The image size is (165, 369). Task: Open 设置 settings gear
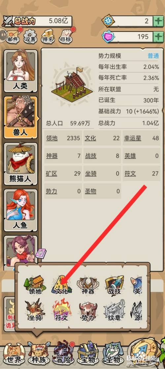click(x=30, y=35)
